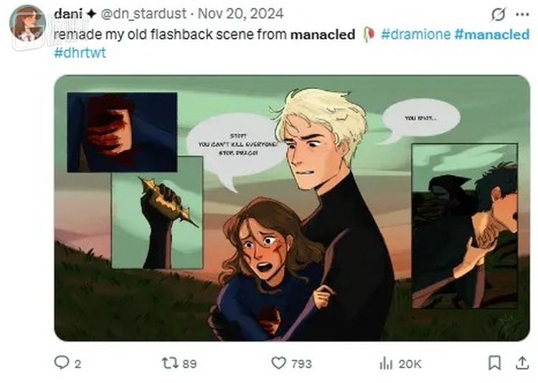Open the bold blue #manacled hashtag
The width and height of the screenshot is (538, 383).
point(492,34)
